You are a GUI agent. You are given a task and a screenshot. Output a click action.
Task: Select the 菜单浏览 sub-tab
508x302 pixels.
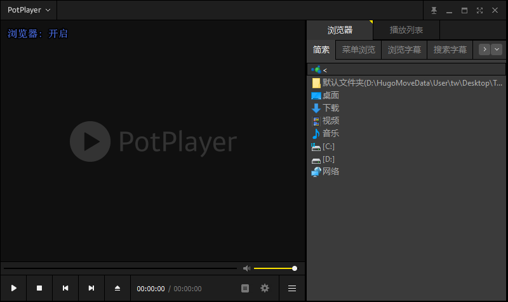tap(358, 49)
